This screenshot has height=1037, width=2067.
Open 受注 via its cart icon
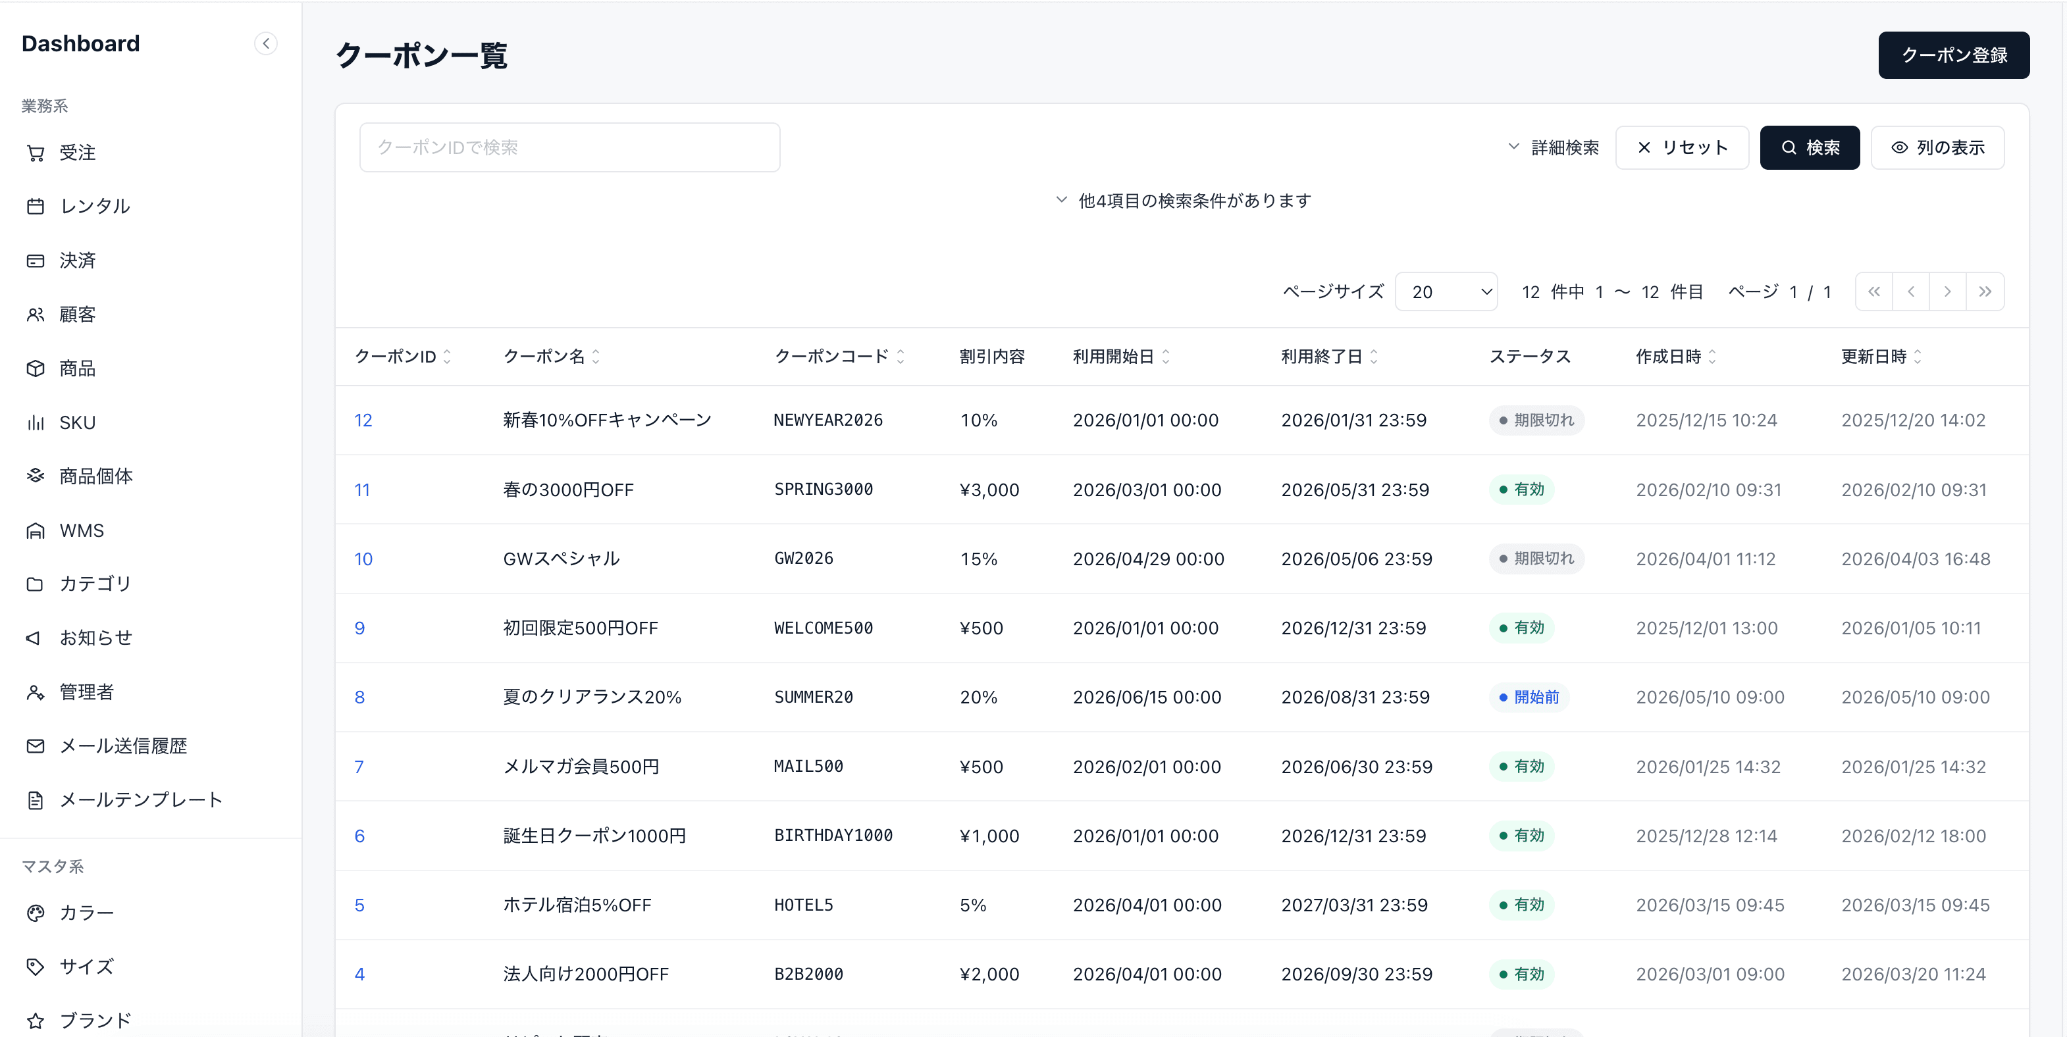point(36,153)
